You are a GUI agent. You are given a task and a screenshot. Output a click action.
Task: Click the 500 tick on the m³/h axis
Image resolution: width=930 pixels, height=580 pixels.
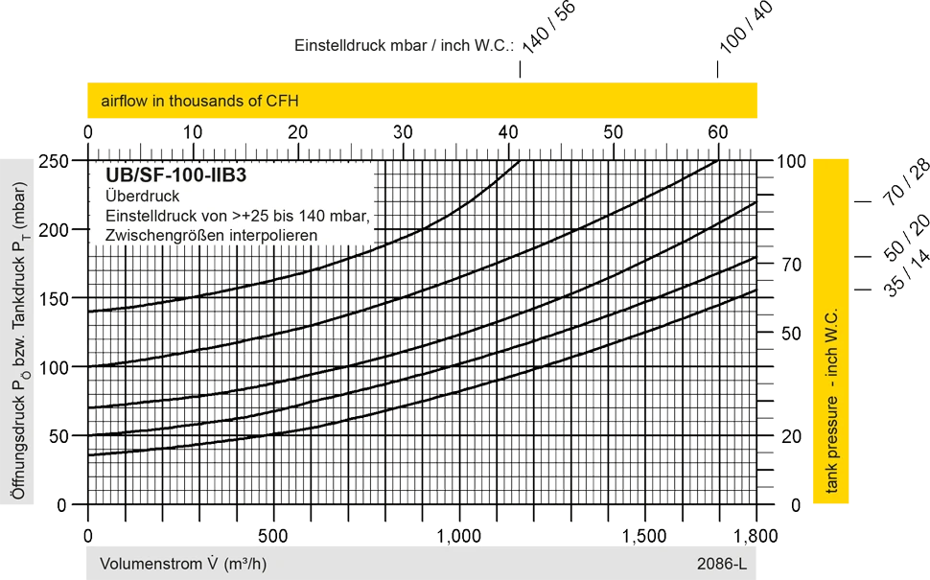click(273, 536)
